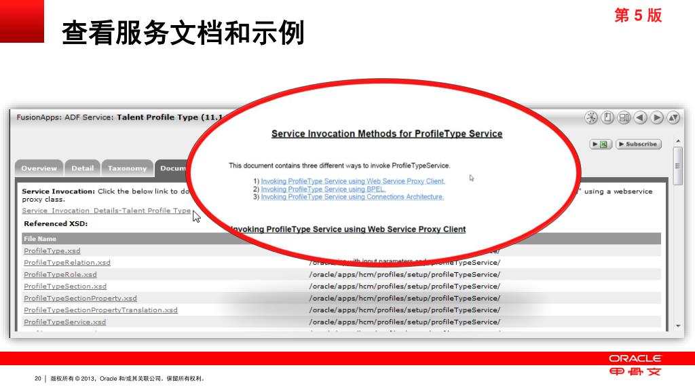The width and height of the screenshot is (695, 391).
Task: Click the path cell in ProfileTypeSectionProperty.xsd row
Action: pos(405,299)
